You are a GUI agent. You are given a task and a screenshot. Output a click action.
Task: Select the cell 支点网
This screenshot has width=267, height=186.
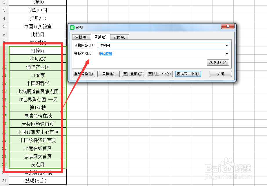click(x=38, y=164)
